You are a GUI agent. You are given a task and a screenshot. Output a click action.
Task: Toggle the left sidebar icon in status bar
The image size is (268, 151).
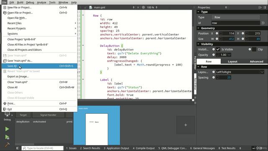click(18, 148)
